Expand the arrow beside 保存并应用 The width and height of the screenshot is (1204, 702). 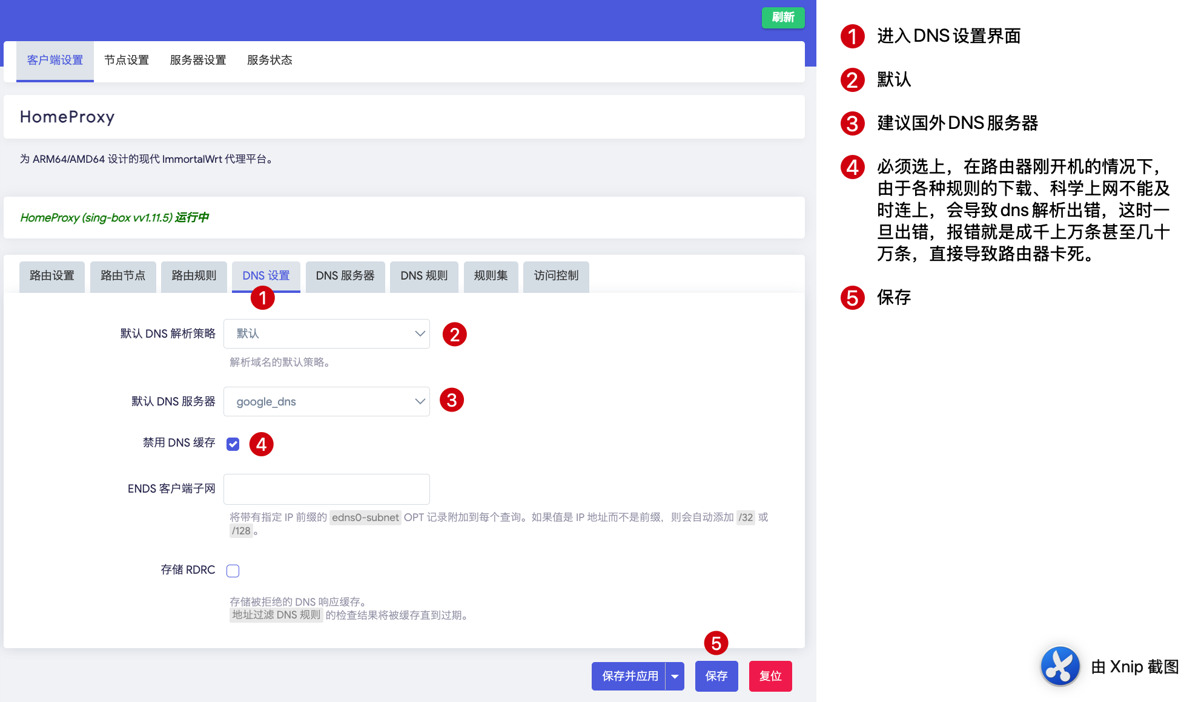pos(675,676)
